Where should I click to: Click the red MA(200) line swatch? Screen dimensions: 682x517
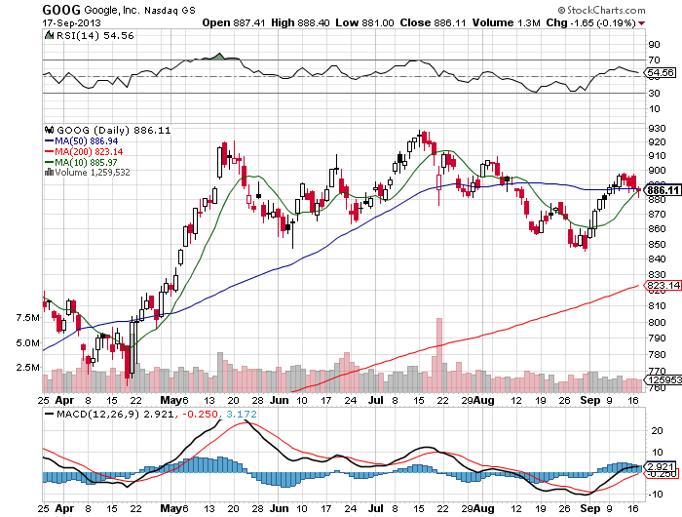pos(49,151)
